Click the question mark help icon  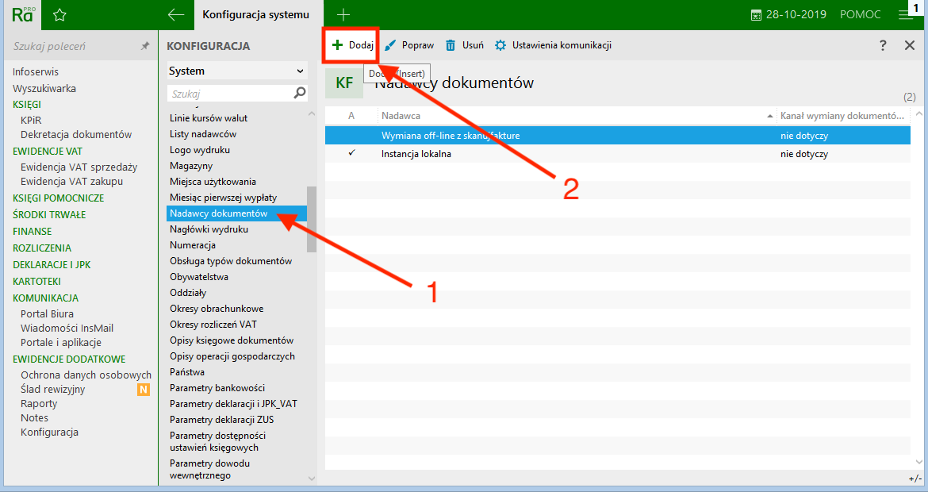click(883, 45)
